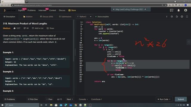The image size is (191, 107).
Task: Open the user profile avatar menu
Action: (186, 10)
